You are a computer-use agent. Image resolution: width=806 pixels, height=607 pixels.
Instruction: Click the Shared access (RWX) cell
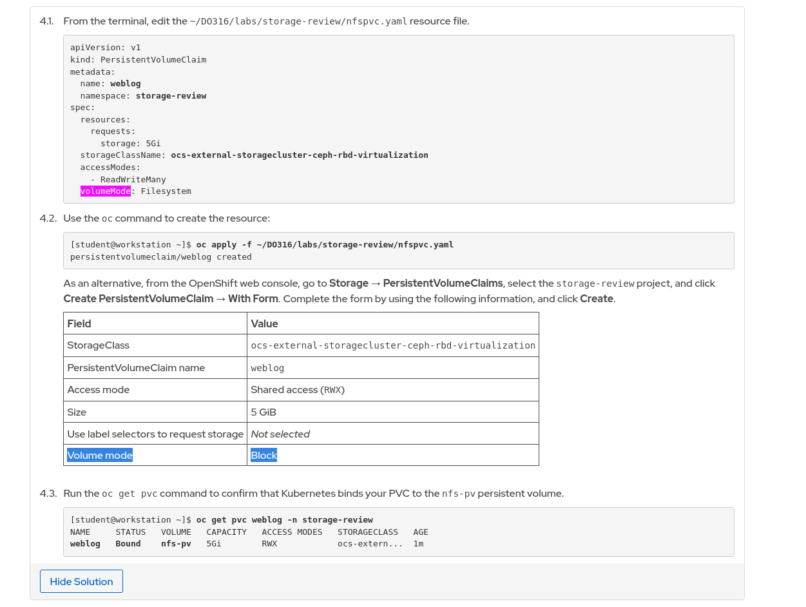296,390
